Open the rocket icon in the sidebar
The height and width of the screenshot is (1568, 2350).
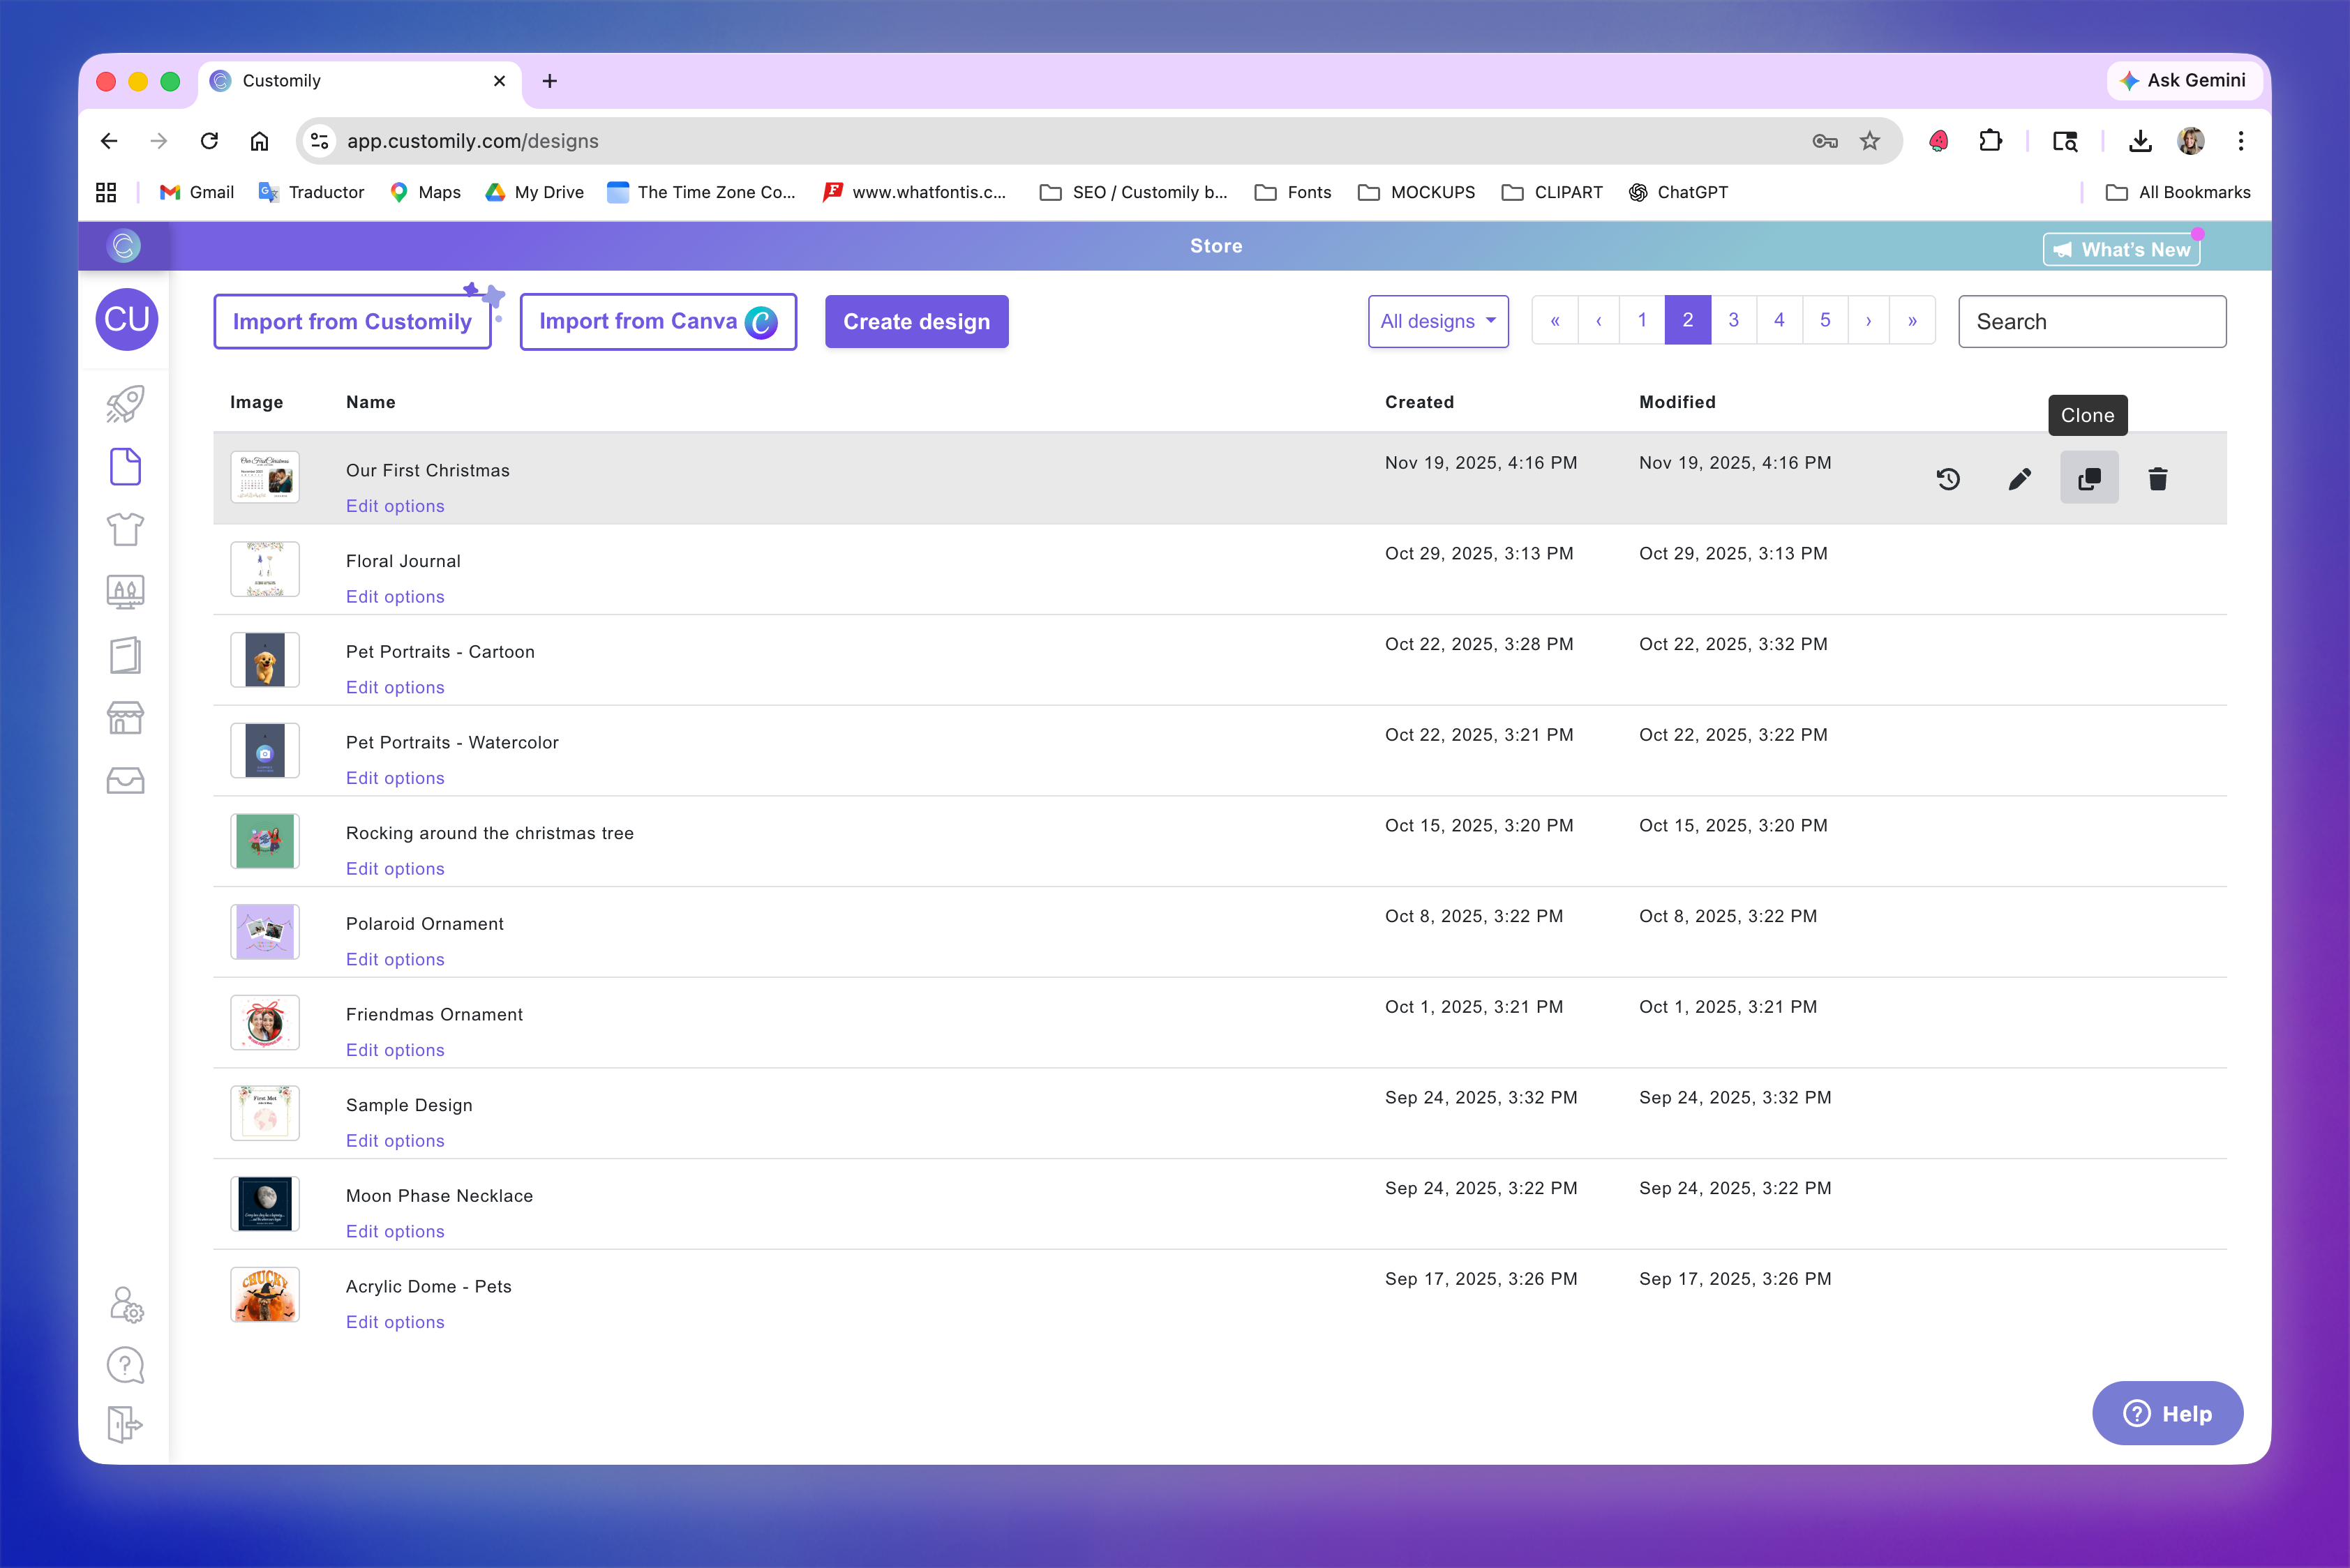[x=125, y=404]
